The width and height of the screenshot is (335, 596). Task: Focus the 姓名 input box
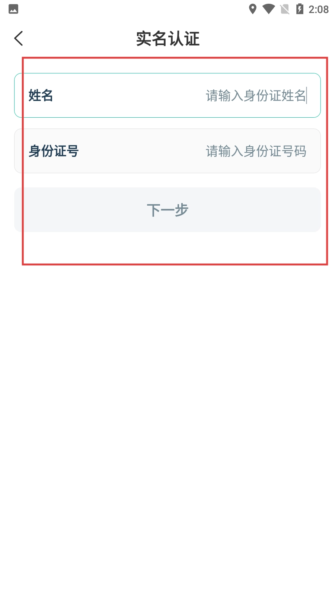167,95
